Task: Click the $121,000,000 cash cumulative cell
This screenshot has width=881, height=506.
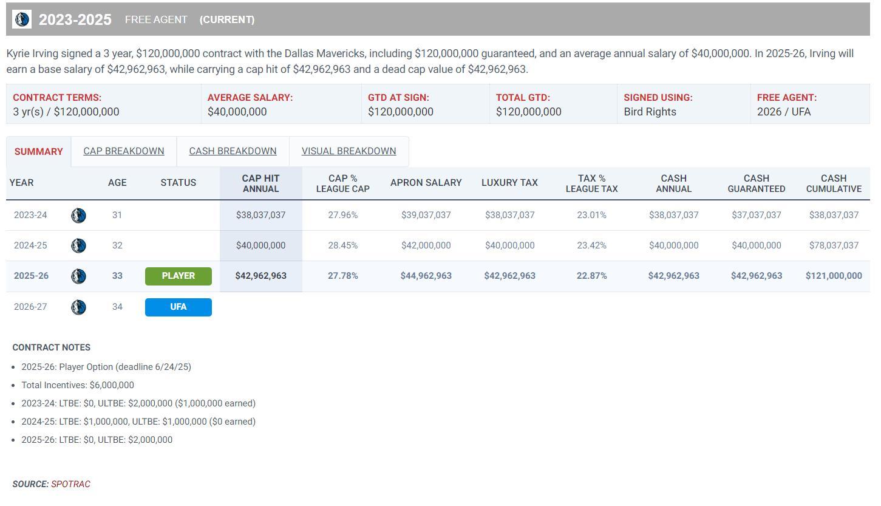Action: (833, 276)
